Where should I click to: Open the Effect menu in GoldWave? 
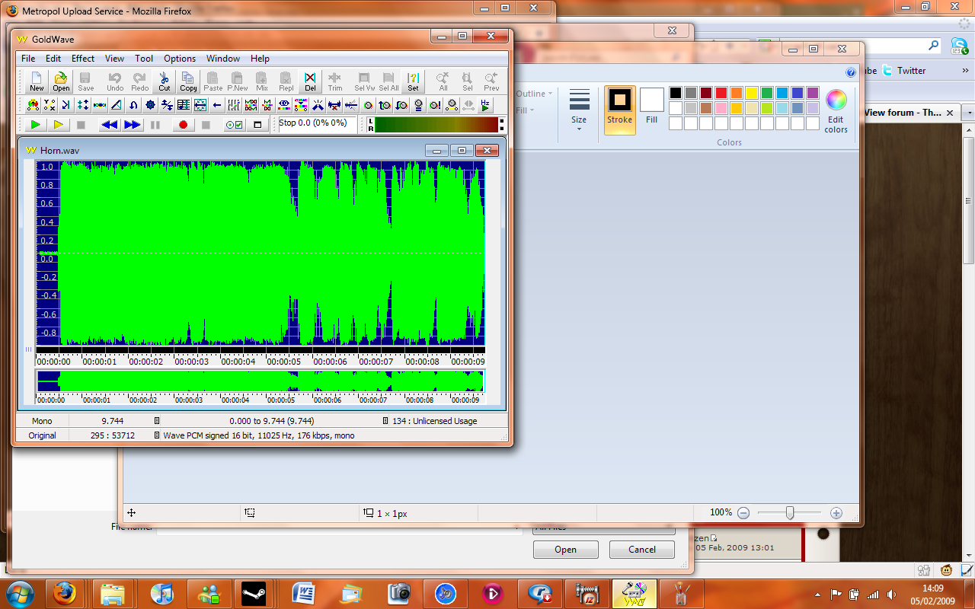(83, 59)
